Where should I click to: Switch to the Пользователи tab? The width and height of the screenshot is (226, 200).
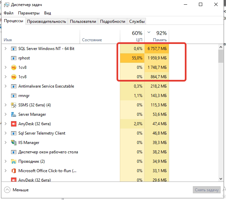[83, 21]
